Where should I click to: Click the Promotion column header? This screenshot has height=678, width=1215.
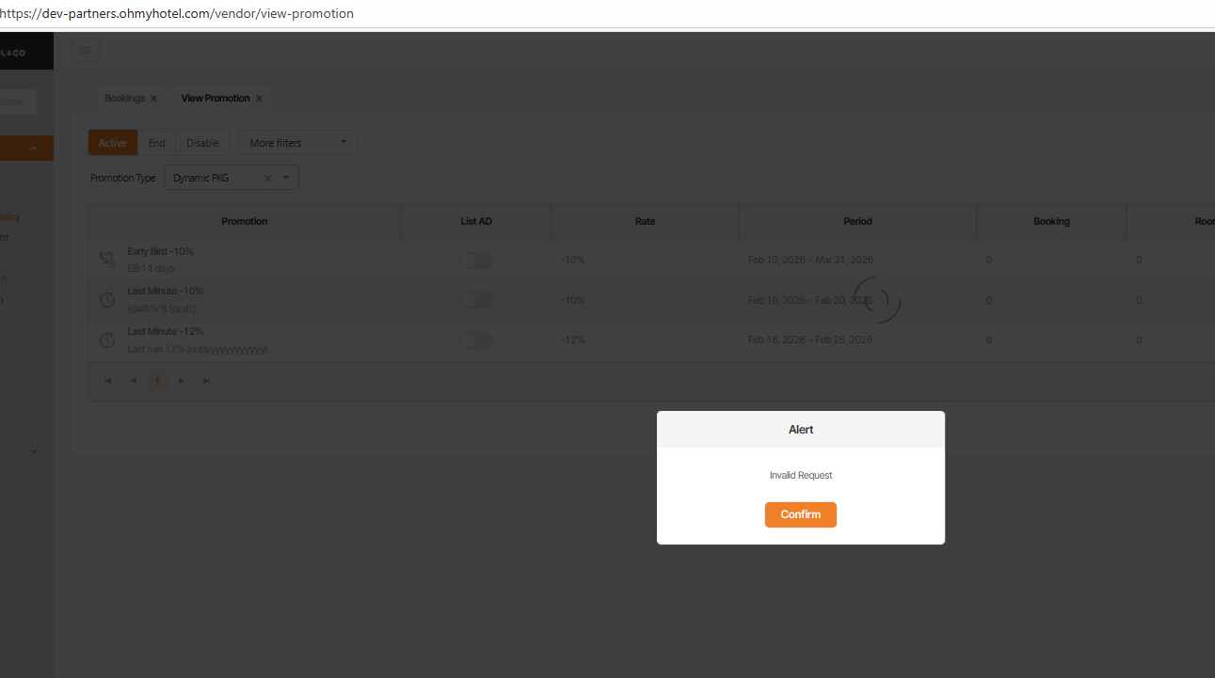tap(245, 222)
